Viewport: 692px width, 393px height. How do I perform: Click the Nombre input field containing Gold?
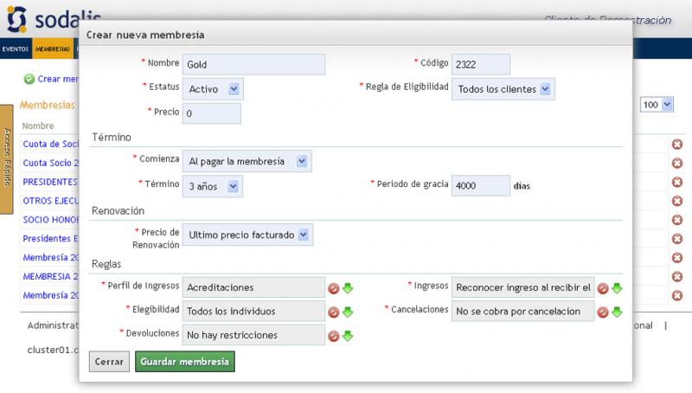[x=253, y=65]
